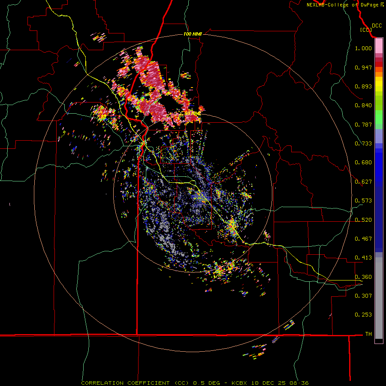Click the DCC label above color scale
This screenshot has height=386, width=386.
[377, 26]
